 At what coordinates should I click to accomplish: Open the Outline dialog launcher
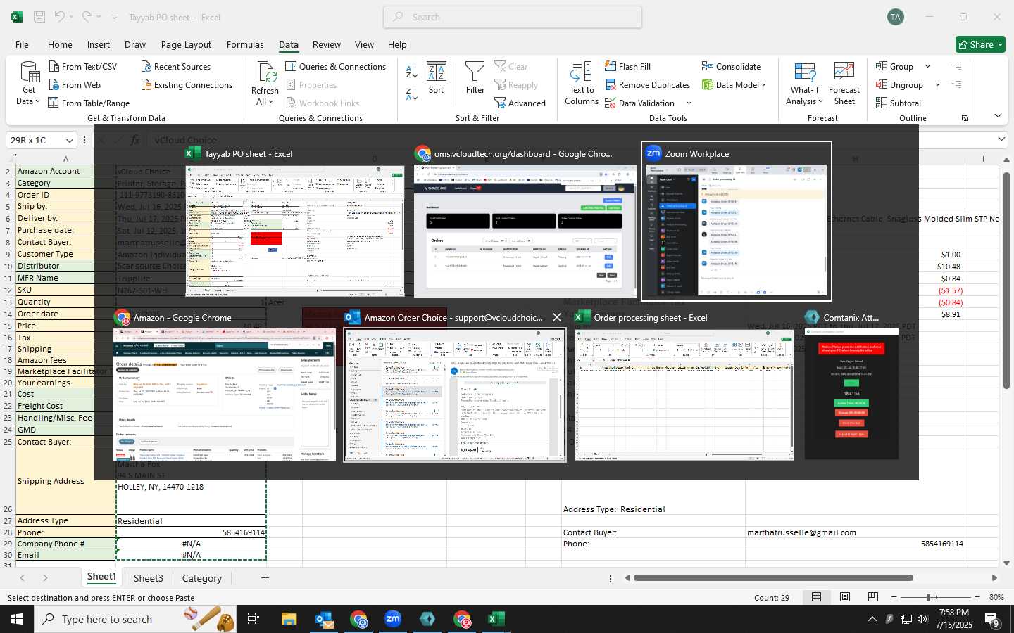tap(965, 118)
